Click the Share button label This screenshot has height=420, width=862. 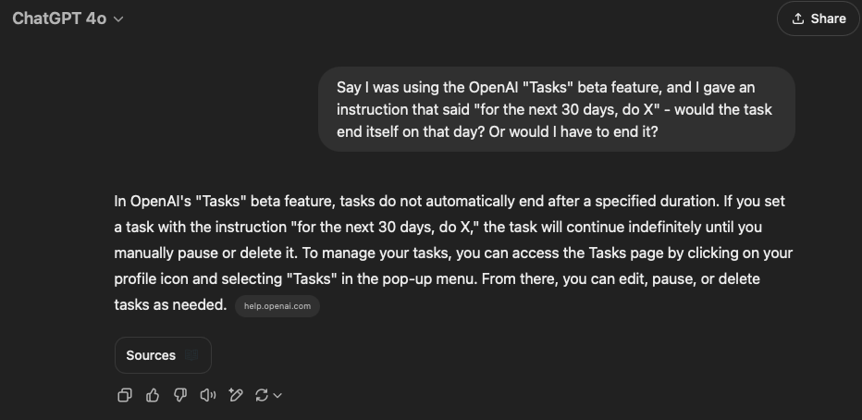[828, 19]
